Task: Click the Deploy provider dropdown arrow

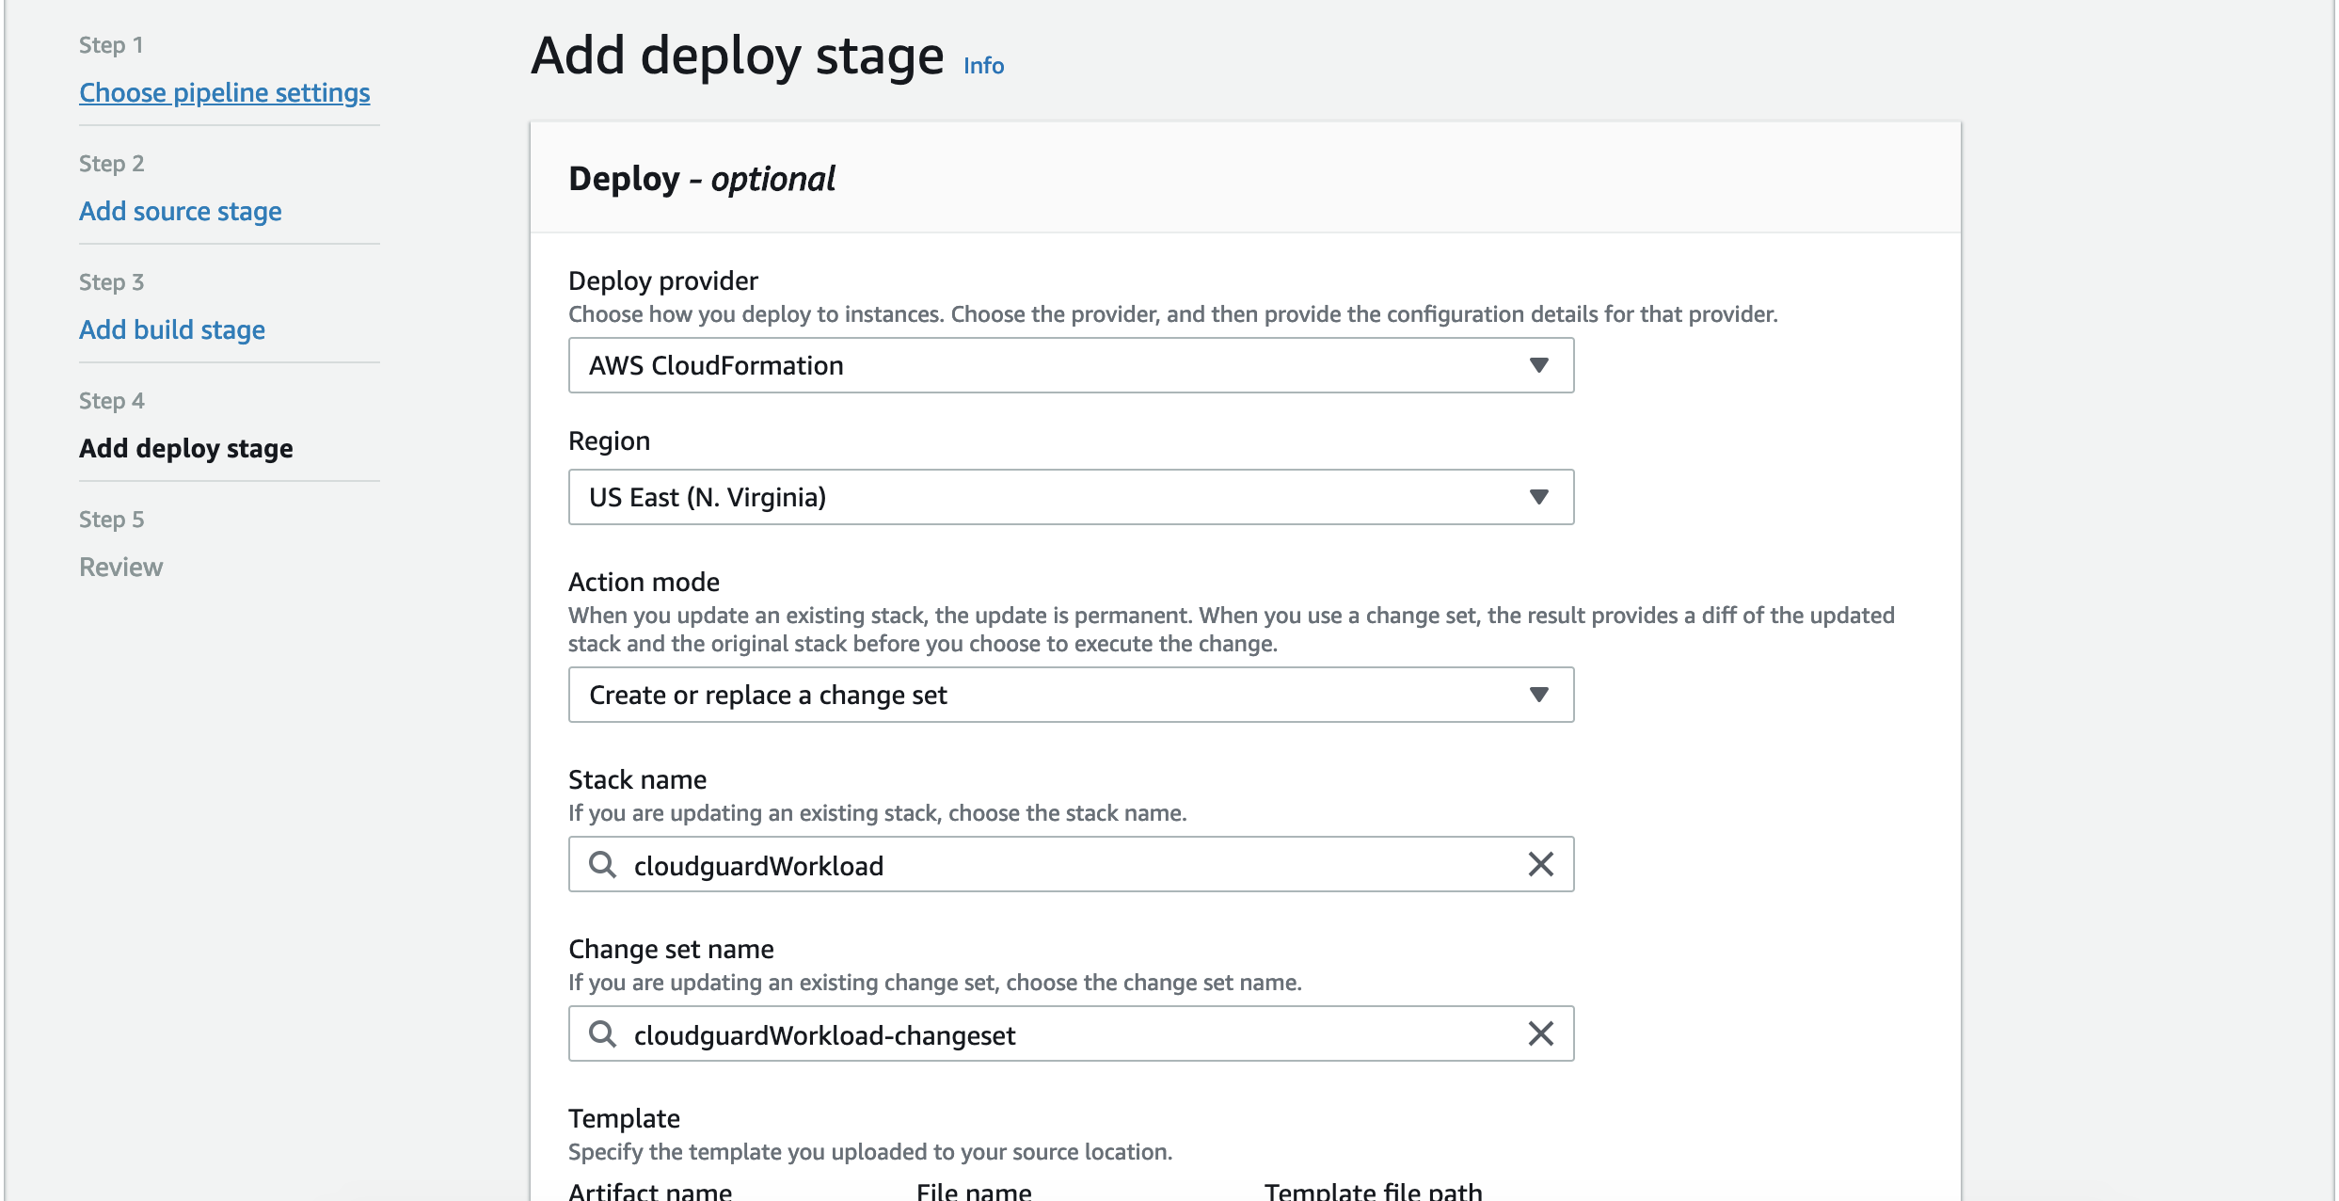Action: [x=1539, y=365]
